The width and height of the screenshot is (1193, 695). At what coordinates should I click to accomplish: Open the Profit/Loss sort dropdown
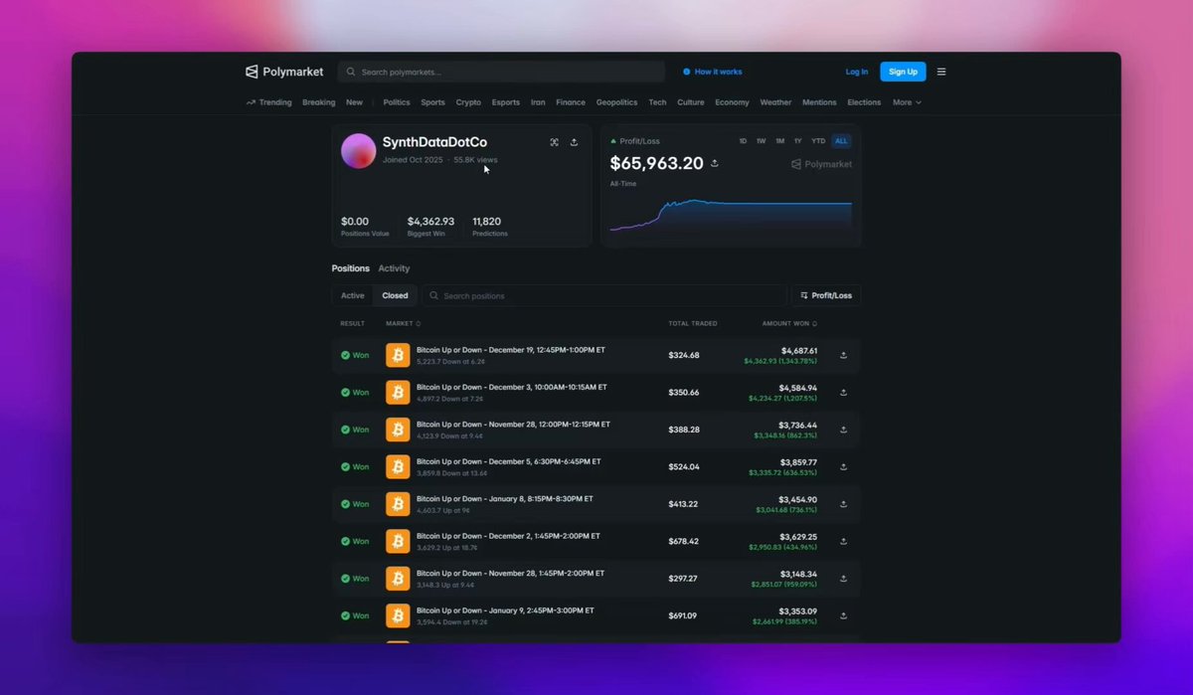826,295
